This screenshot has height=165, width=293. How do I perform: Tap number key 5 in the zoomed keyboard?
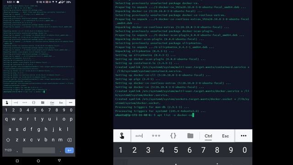pyautogui.click(x=176, y=150)
